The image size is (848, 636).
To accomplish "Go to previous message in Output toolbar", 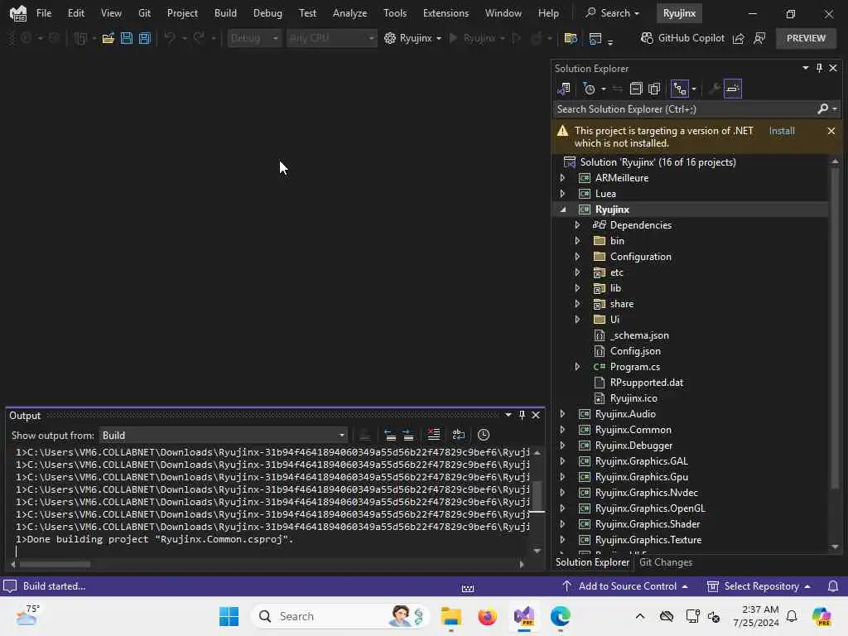I will pyautogui.click(x=390, y=435).
